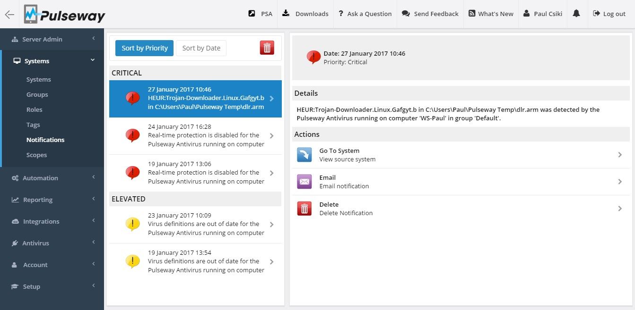Click the Antivirus plug icon
This screenshot has width=635, height=310.
(15, 243)
